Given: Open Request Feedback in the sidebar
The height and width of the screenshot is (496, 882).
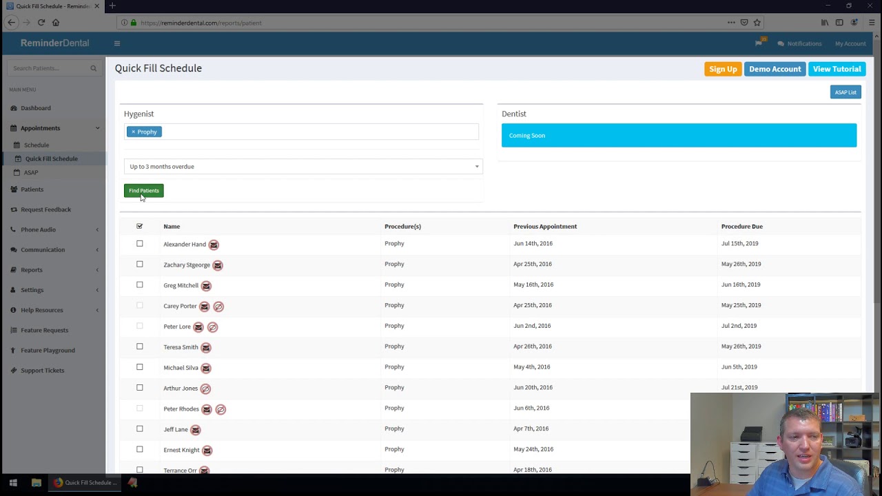Looking at the screenshot, I should (45, 209).
